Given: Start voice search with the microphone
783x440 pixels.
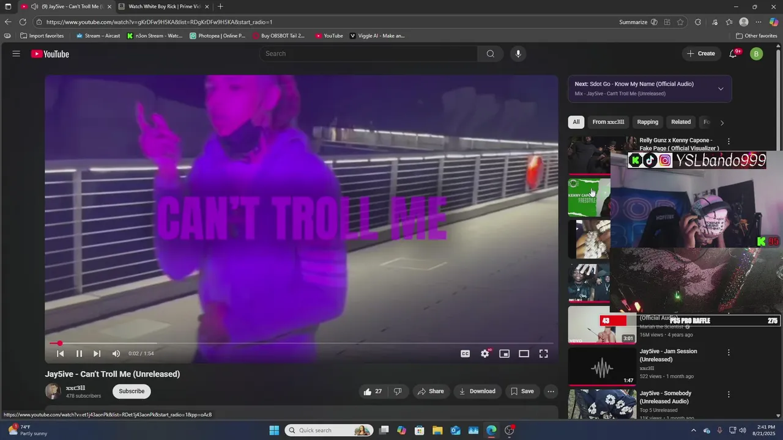Looking at the screenshot, I should (518, 54).
